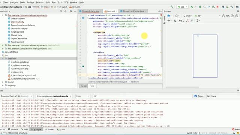240x135 pixels.
Task: Open the Pixel device dropdown
Action: point(187,16)
